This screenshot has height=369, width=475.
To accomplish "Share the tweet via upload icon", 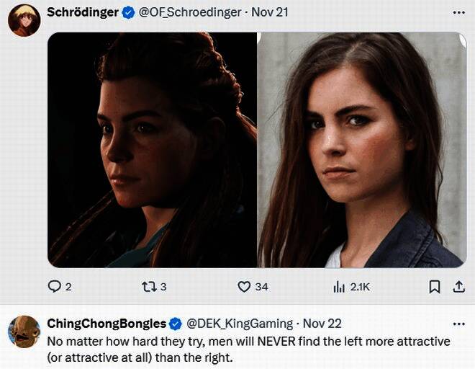I will [458, 286].
